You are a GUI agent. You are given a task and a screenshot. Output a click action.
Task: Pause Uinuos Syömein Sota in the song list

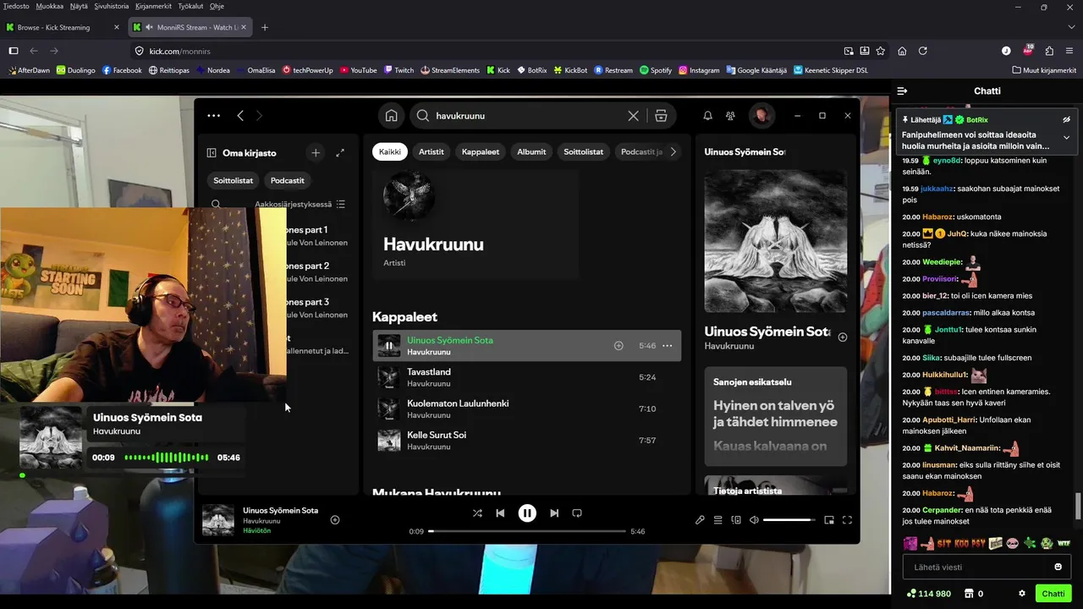coord(388,346)
